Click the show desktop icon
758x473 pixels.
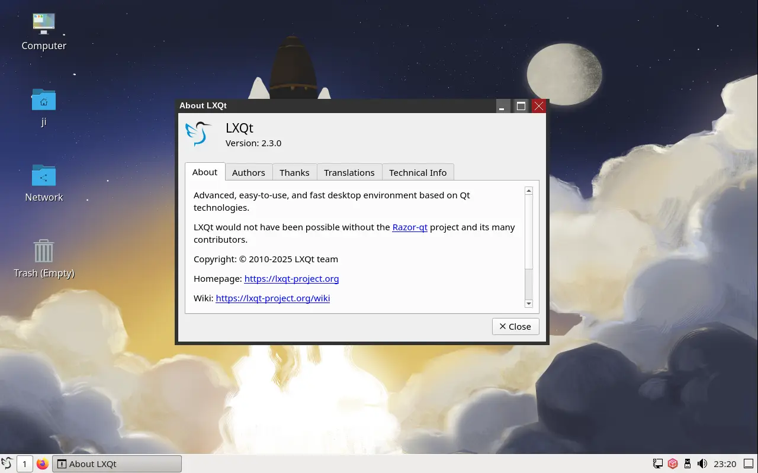coord(749,464)
